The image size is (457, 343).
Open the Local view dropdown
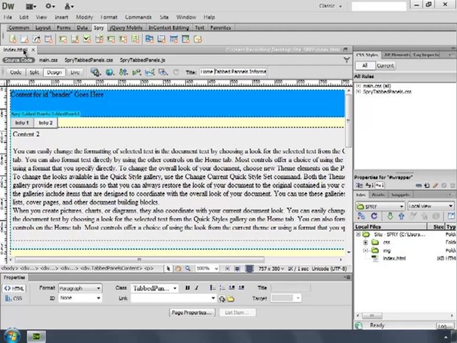pyautogui.click(x=431, y=206)
